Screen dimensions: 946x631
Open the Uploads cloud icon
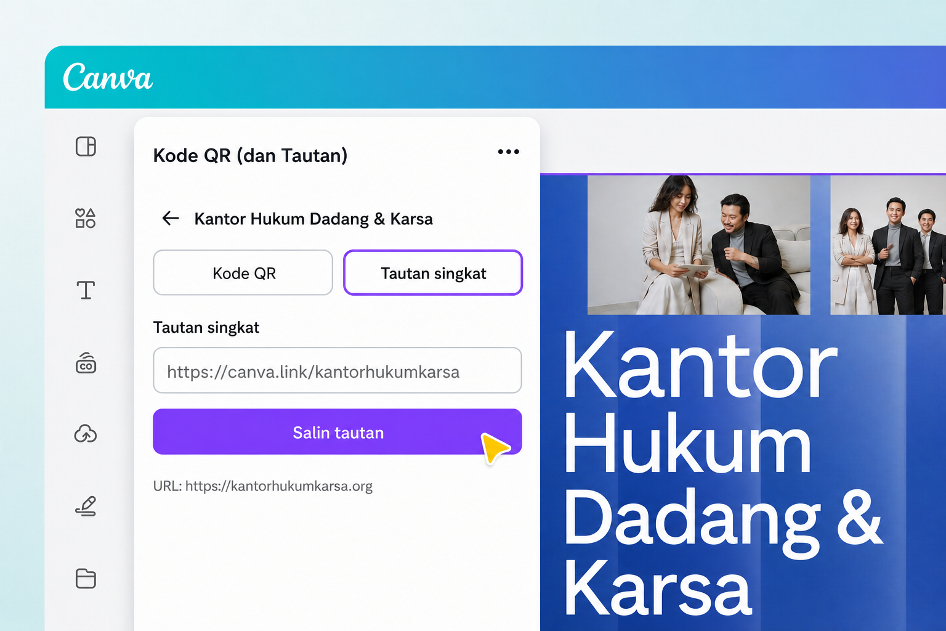86,434
